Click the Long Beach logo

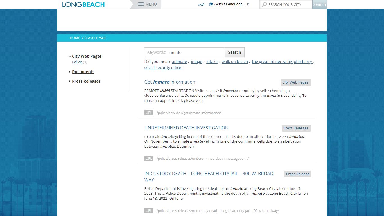tap(83, 4)
